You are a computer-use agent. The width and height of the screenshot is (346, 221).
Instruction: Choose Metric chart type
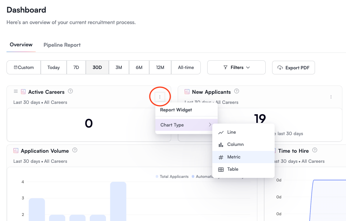234,157
